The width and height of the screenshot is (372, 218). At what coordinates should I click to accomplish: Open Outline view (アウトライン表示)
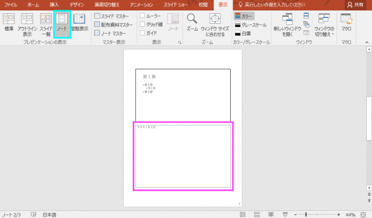click(x=27, y=25)
